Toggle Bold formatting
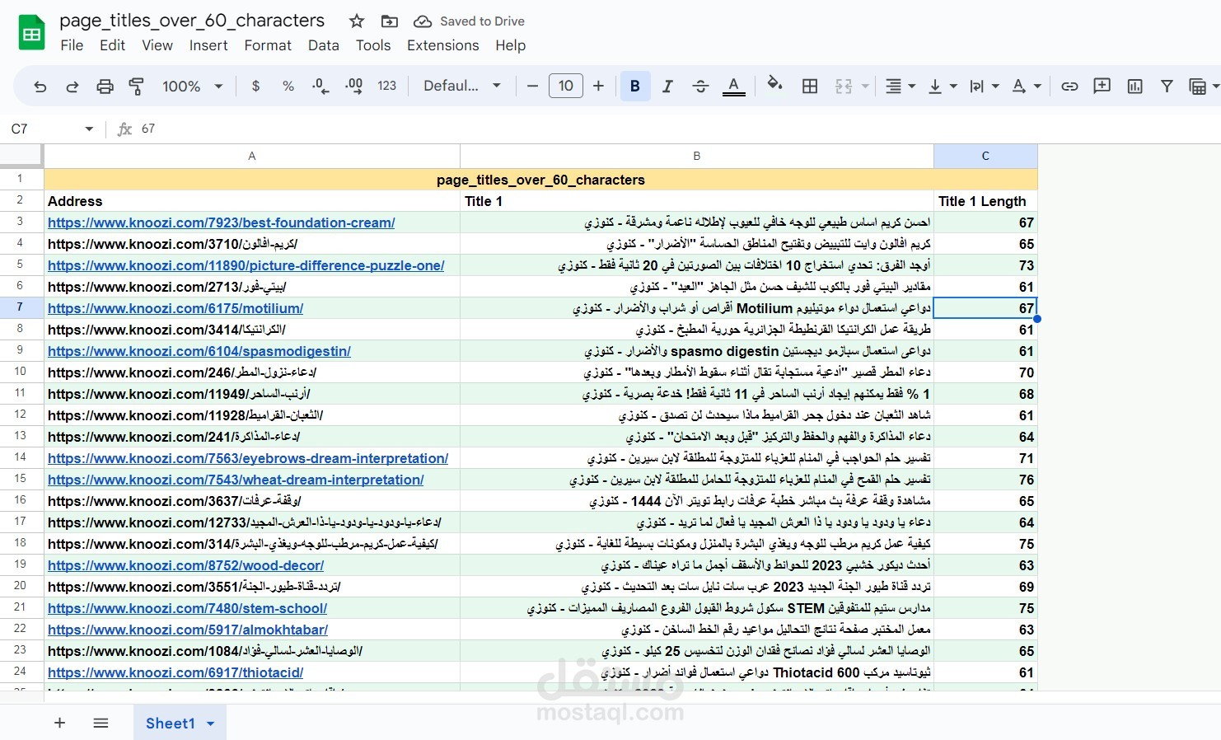This screenshot has height=740, width=1221. [x=635, y=86]
